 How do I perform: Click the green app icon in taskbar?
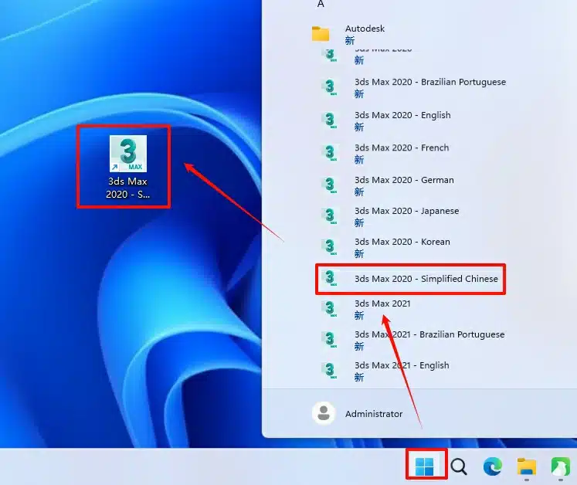tap(560, 466)
